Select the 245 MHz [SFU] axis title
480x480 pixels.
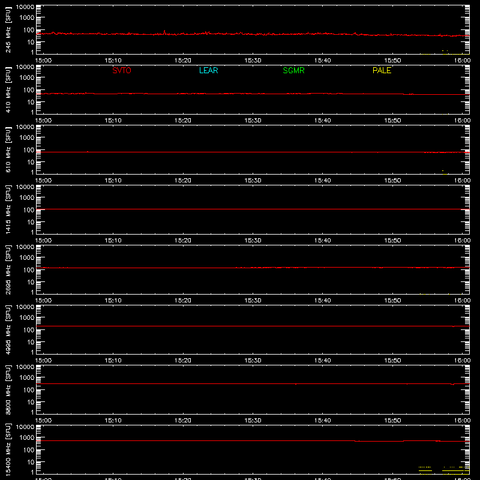[8, 30]
